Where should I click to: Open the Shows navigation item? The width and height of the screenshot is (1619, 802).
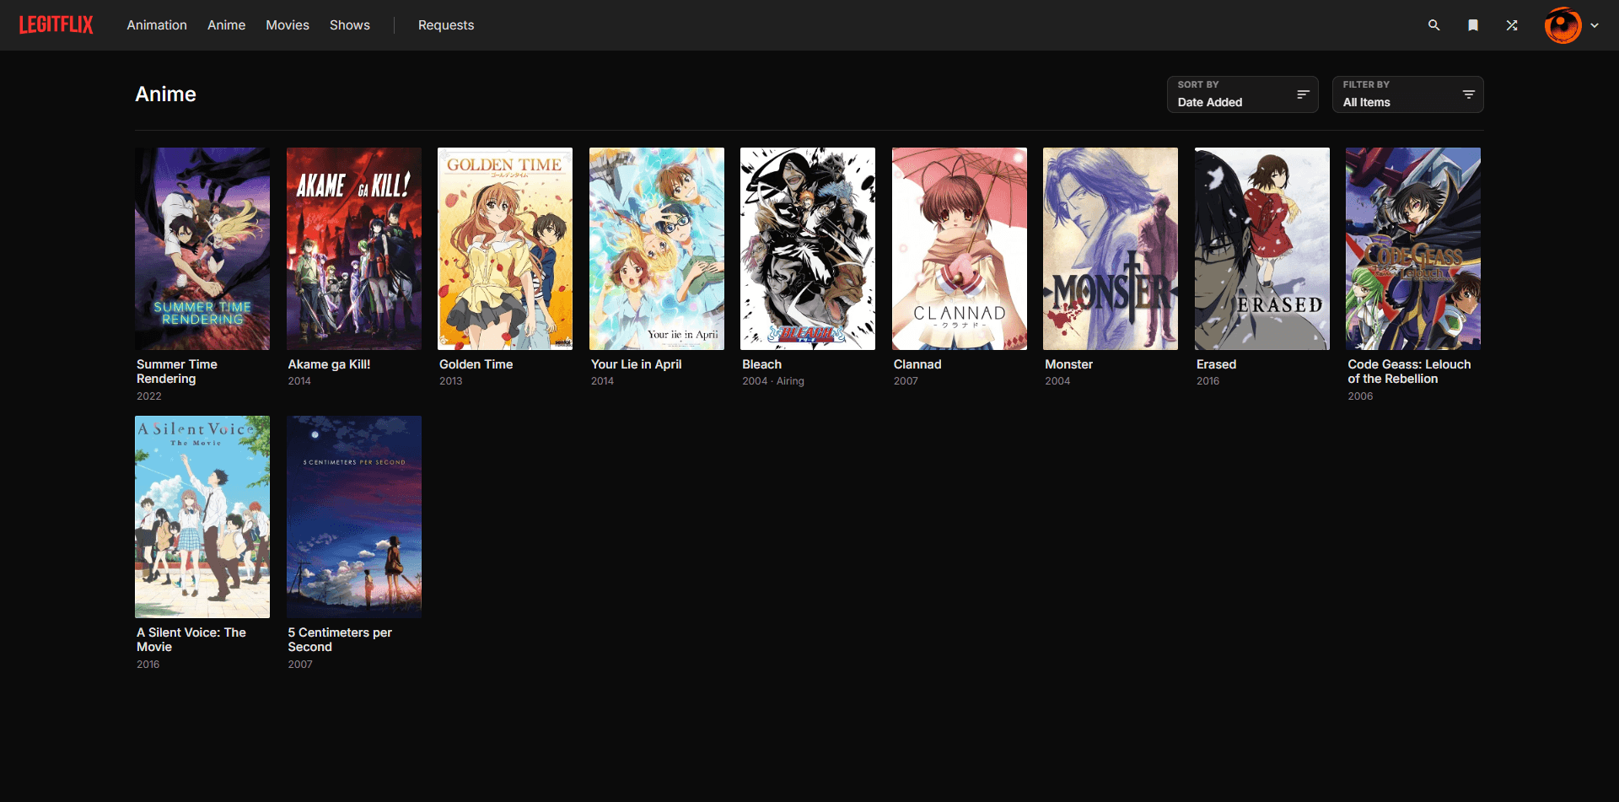point(350,25)
